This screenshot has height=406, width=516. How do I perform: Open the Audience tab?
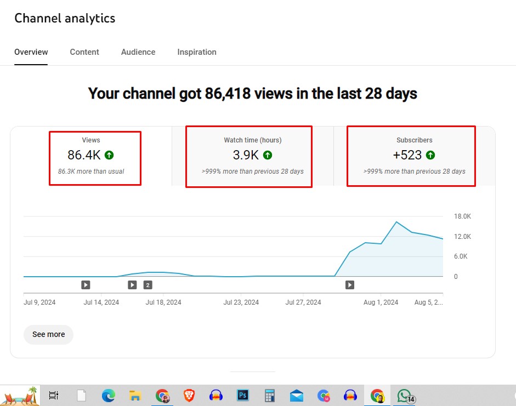tap(138, 52)
